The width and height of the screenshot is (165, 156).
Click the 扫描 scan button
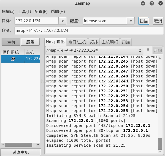(144, 21)
